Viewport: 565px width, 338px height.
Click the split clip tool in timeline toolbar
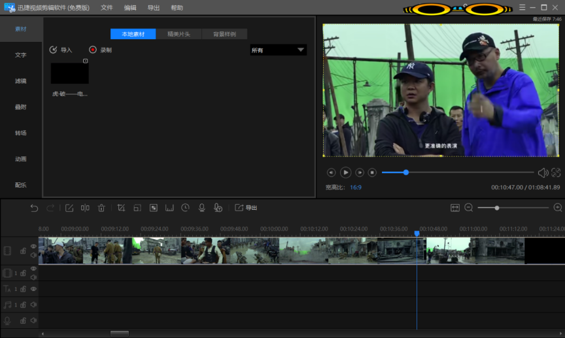click(x=85, y=208)
